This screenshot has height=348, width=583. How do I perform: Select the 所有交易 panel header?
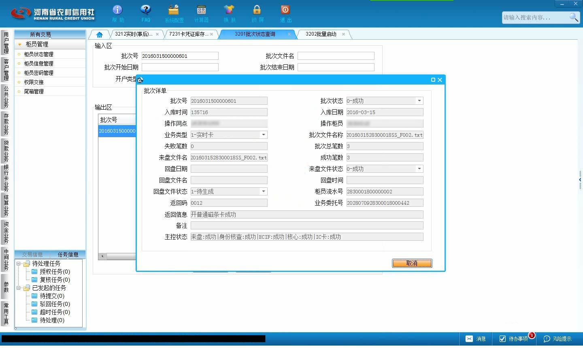pyautogui.click(x=50, y=34)
